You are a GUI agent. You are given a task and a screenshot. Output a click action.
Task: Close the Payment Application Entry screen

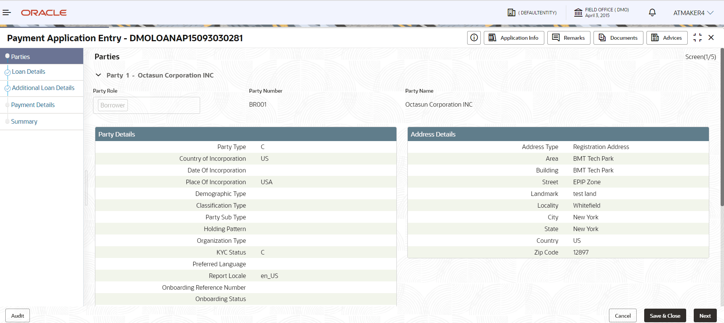pos(711,37)
